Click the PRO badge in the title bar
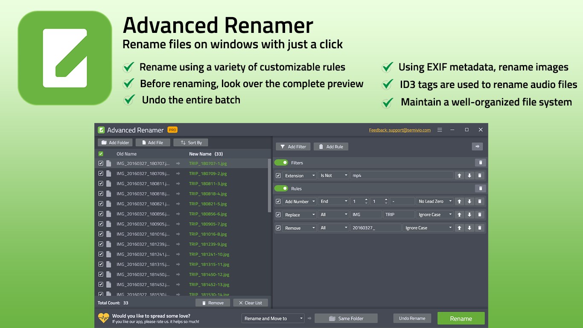Viewport: 583px width, 328px height. (172, 130)
